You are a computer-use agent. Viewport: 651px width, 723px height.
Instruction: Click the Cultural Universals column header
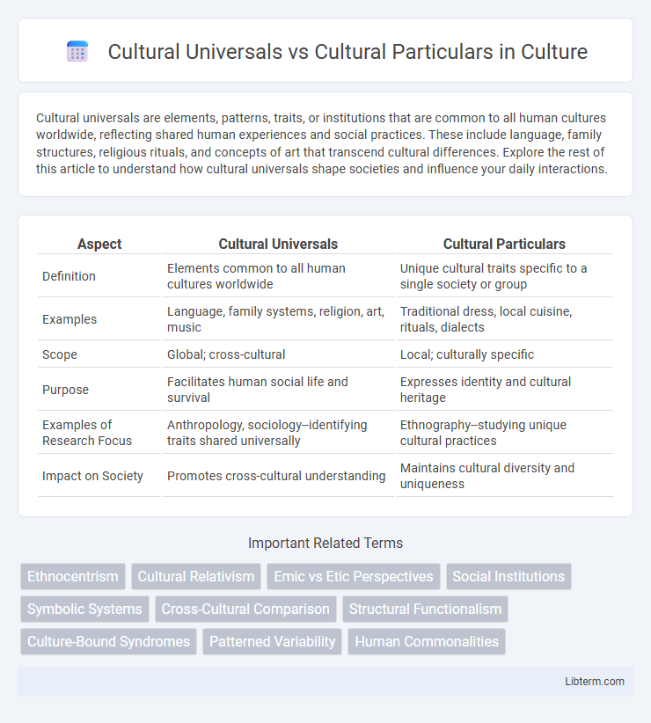tap(278, 244)
